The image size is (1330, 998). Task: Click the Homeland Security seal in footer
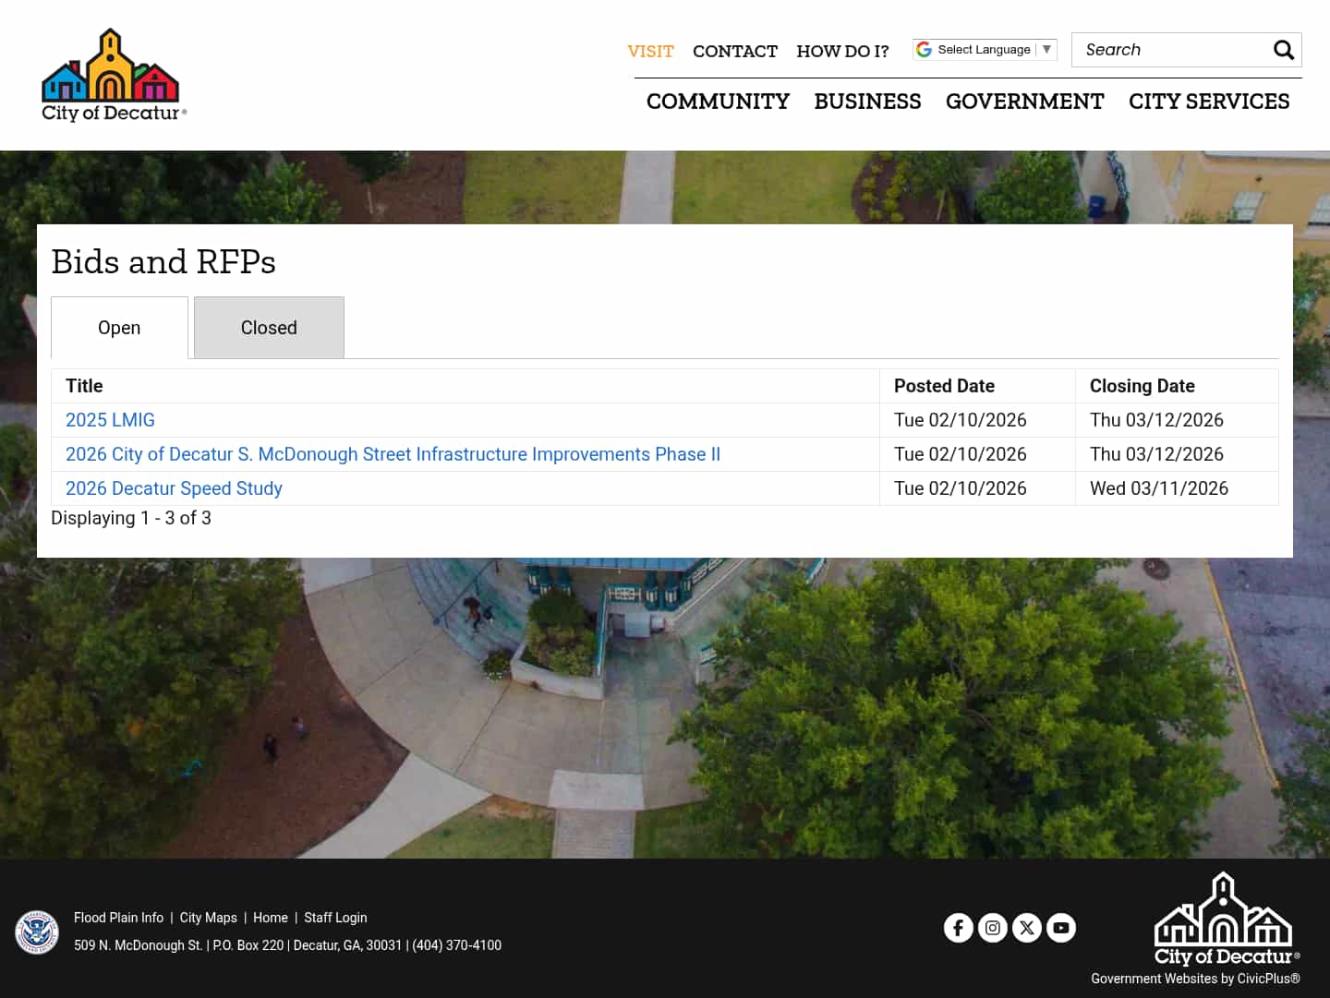[37, 932]
